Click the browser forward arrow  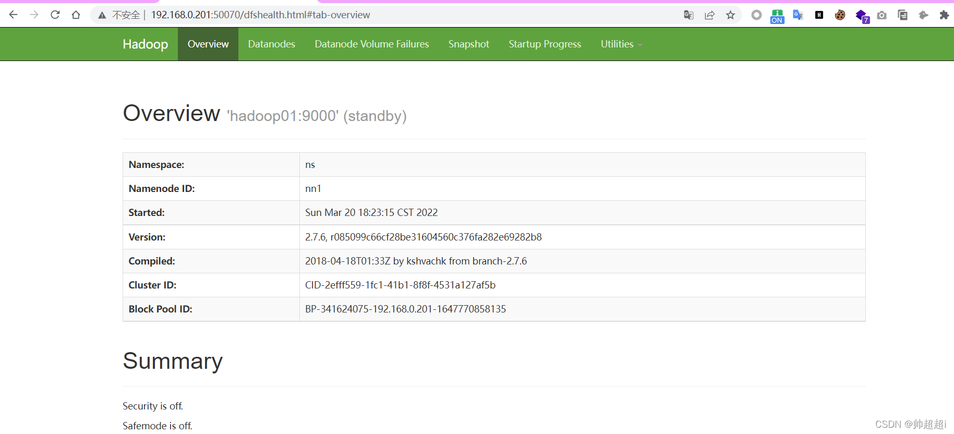tap(34, 15)
